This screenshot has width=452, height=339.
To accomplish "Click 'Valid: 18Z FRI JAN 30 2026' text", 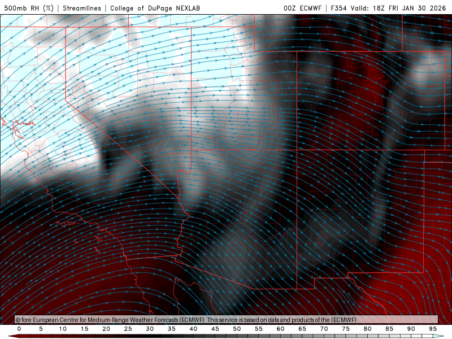I will [398, 8].
